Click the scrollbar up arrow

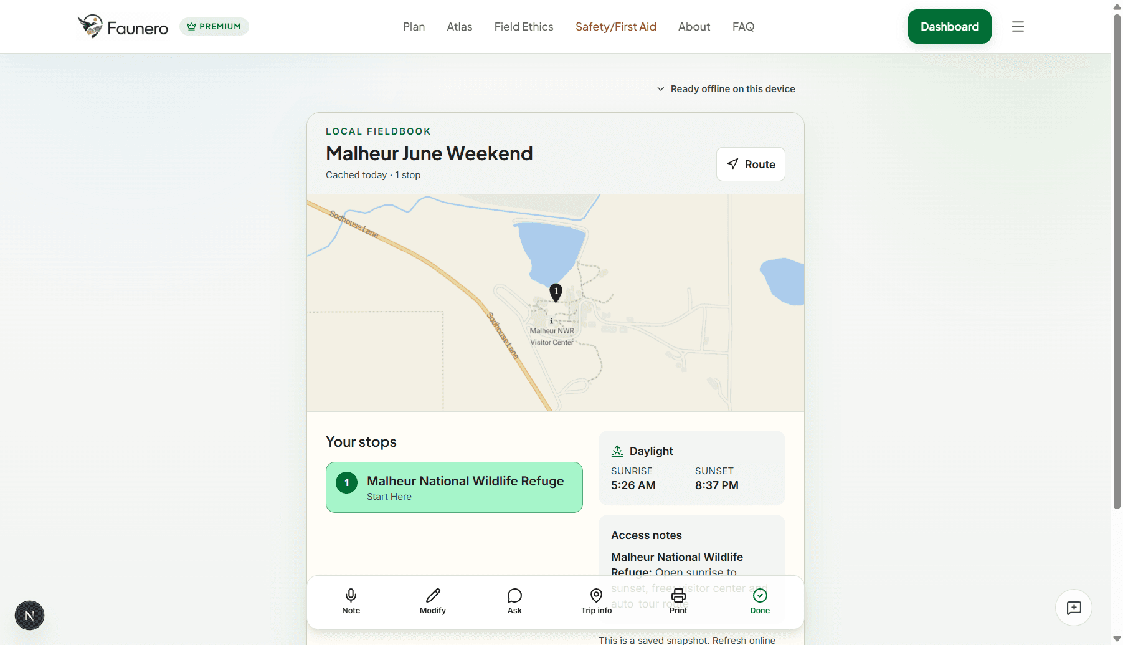pos(1117,6)
